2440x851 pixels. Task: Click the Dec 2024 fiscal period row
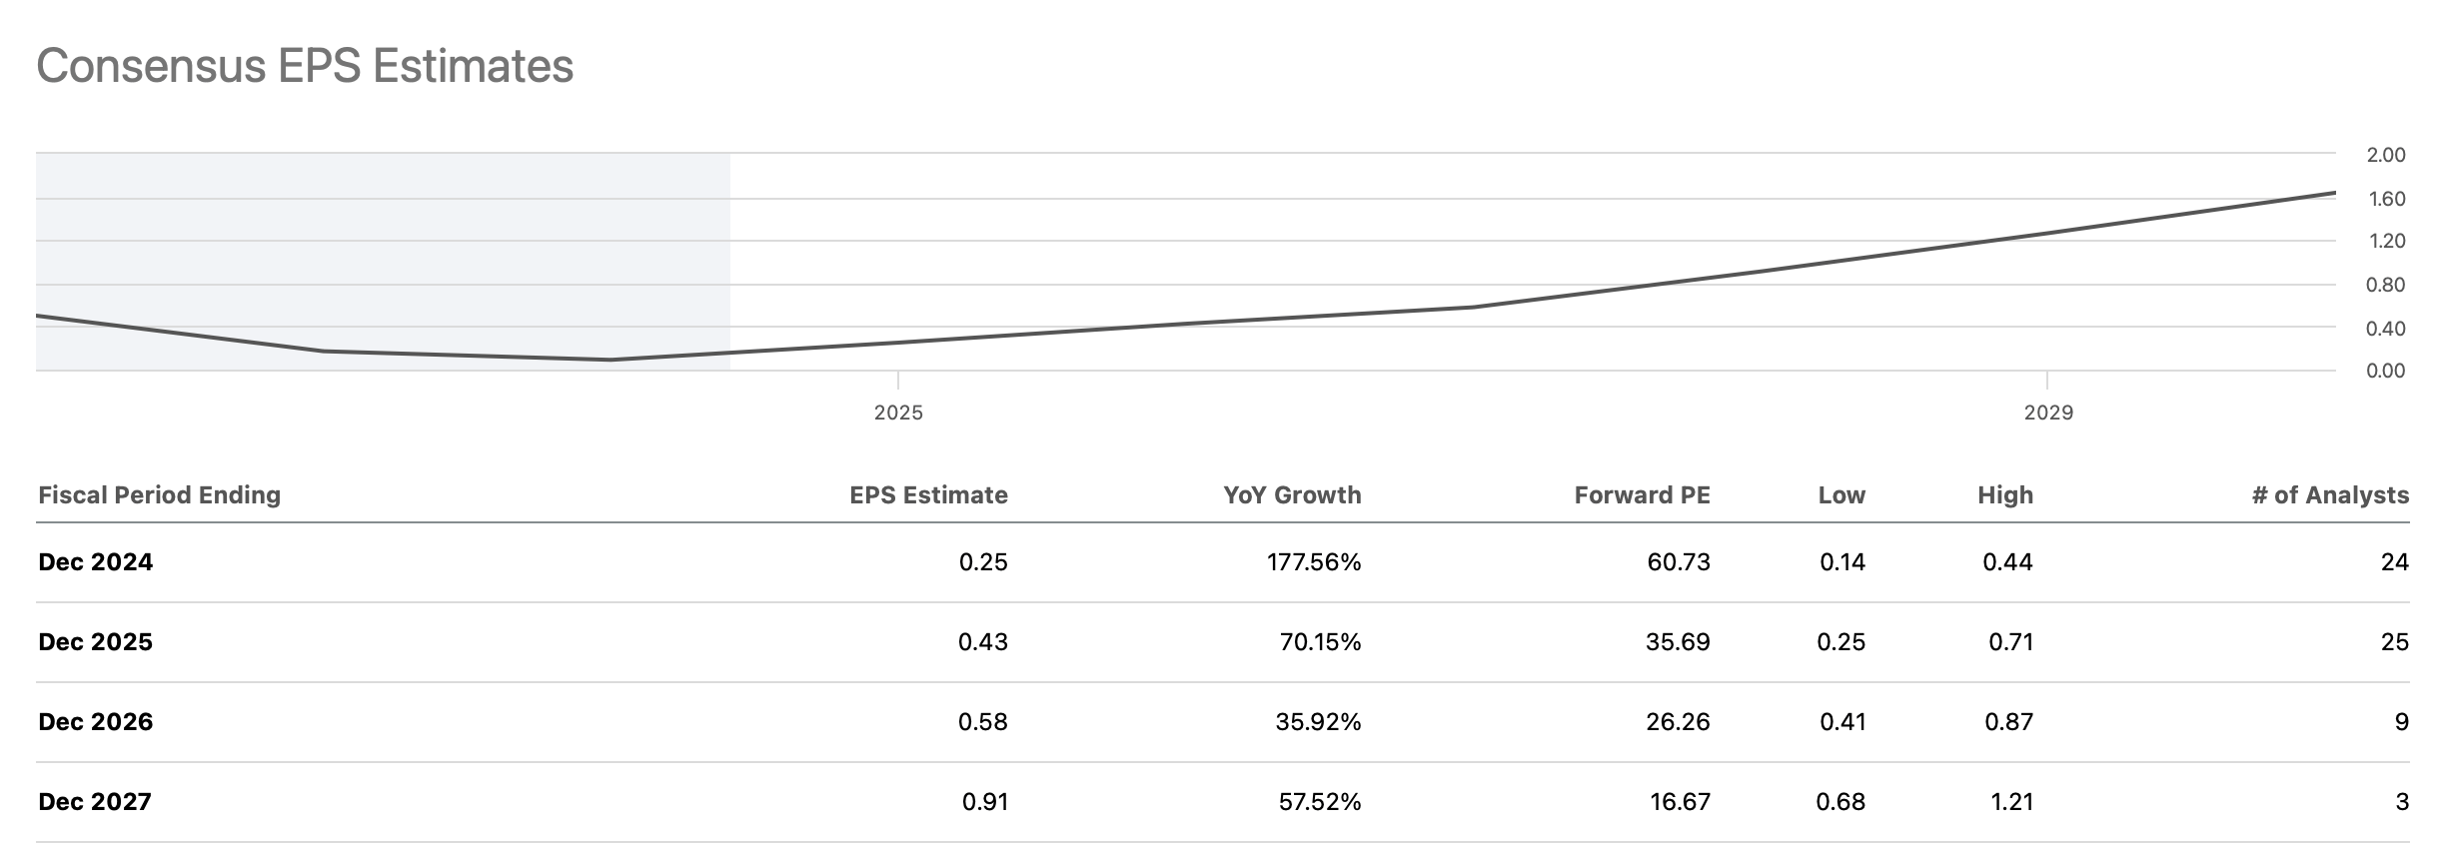pyautogui.click(x=96, y=562)
